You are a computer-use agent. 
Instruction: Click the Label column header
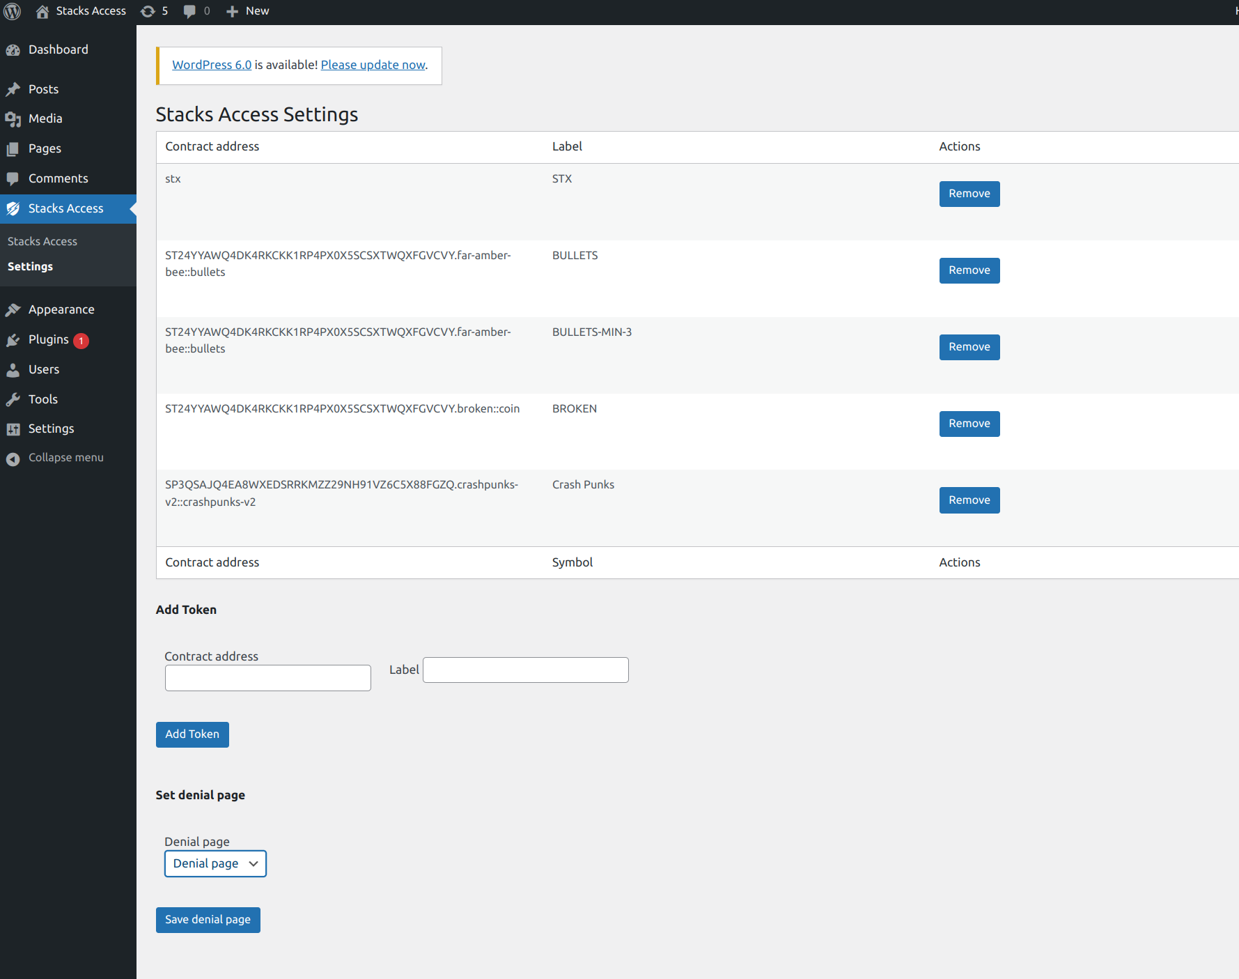click(x=567, y=147)
